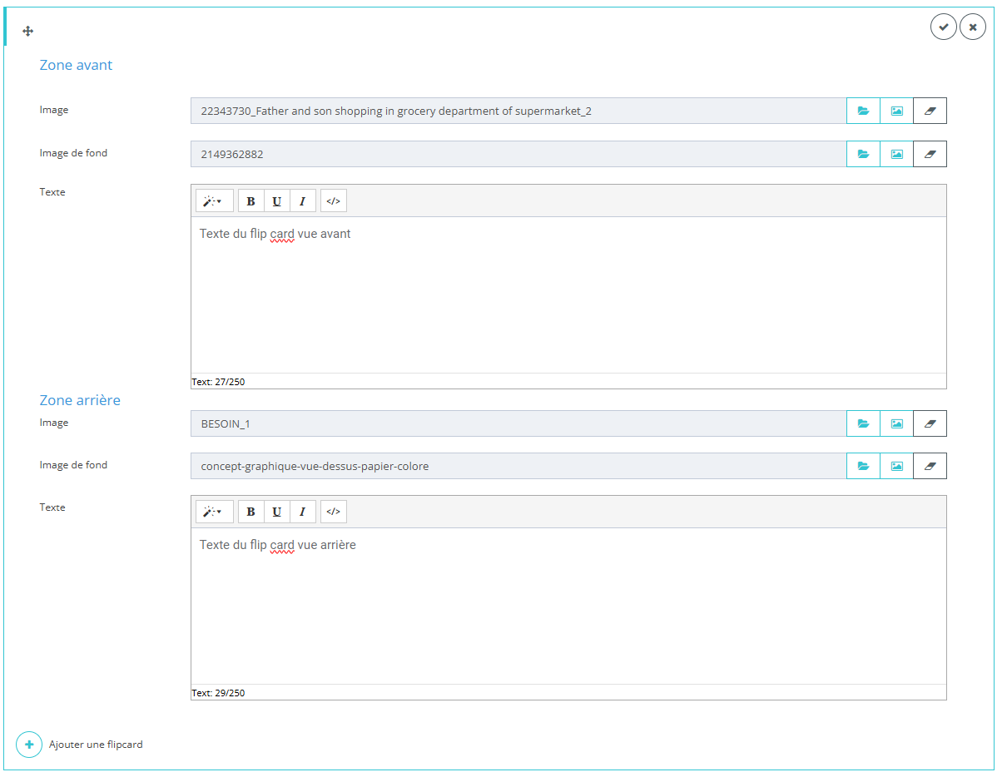Expand magic wand style dropdown in Zone arrière
The width and height of the screenshot is (1007, 777).
pyautogui.click(x=214, y=512)
